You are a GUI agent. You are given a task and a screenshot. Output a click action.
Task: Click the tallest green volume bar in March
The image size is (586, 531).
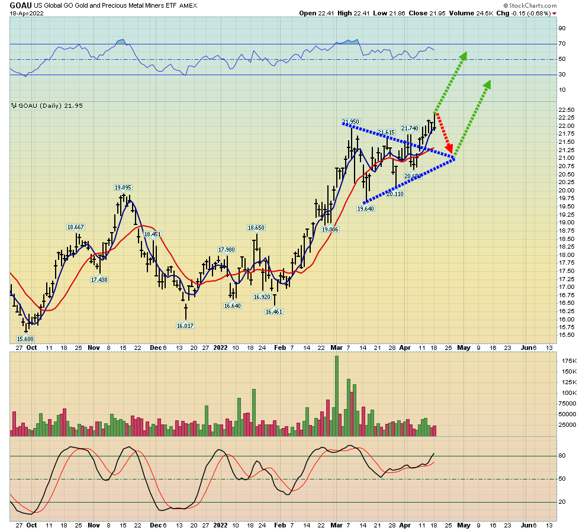pyautogui.click(x=337, y=396)
